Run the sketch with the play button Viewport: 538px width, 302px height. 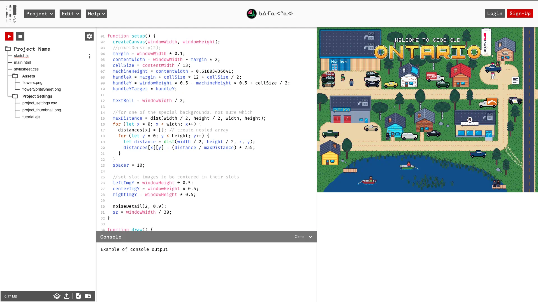coord(9,36)
